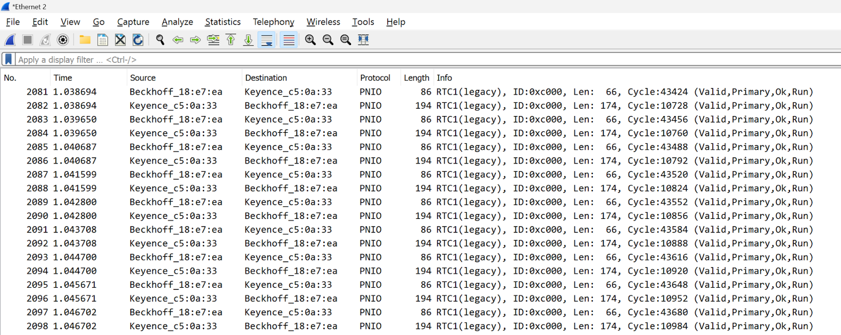
Task: Go to a specified packet
Action: 213,40
